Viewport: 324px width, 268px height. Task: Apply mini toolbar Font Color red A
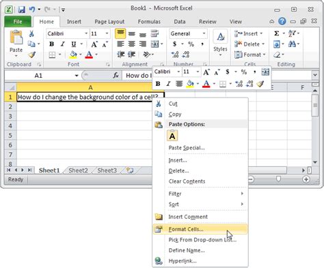pos(206,84)
